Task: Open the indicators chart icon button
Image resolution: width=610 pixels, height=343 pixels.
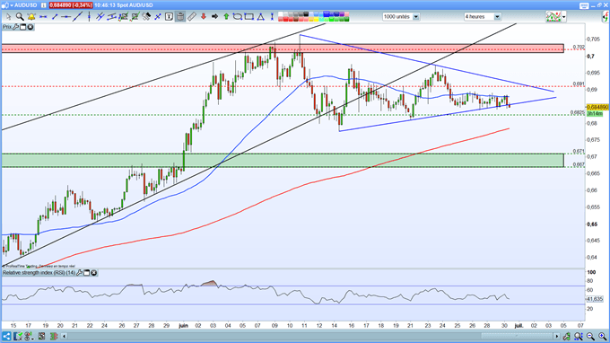Action: [553, 17]
